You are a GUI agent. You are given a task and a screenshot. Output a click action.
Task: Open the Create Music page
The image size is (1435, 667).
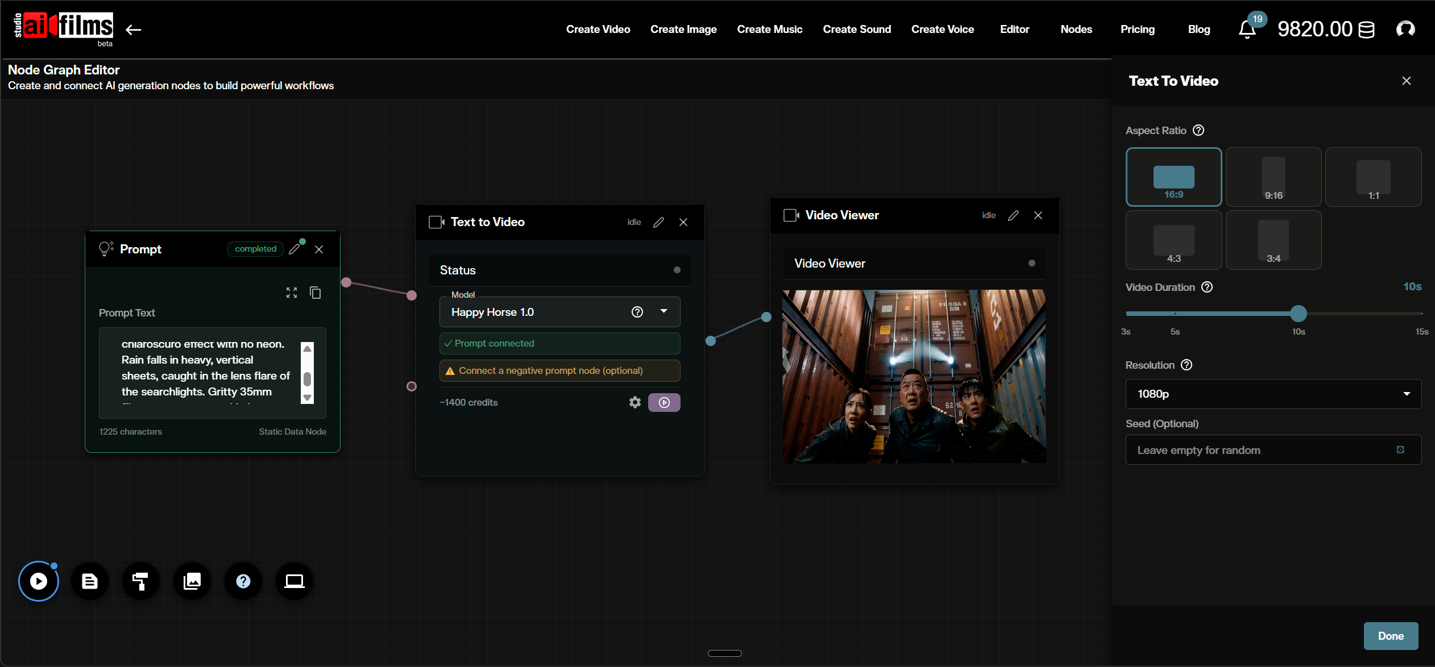coord(770,29)
